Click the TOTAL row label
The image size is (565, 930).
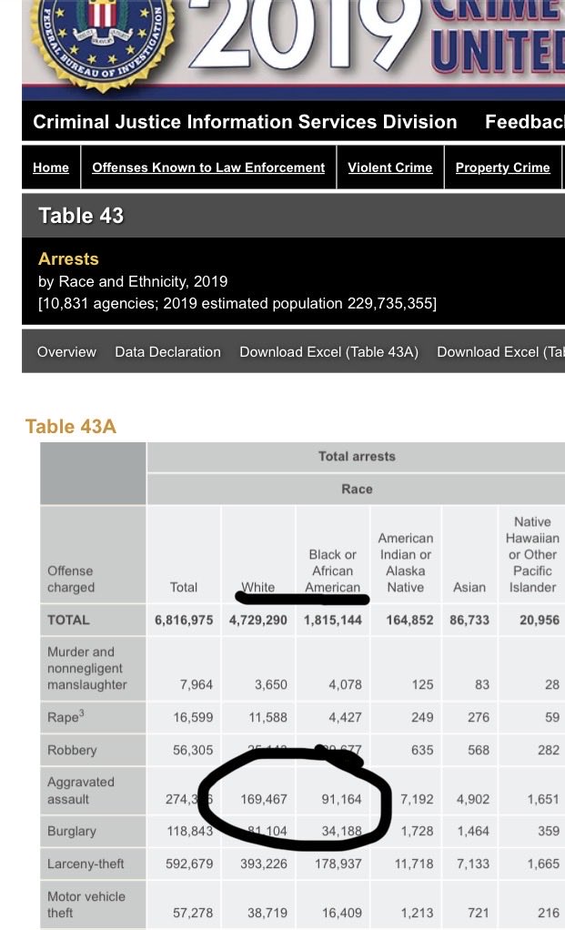point(68,620)
